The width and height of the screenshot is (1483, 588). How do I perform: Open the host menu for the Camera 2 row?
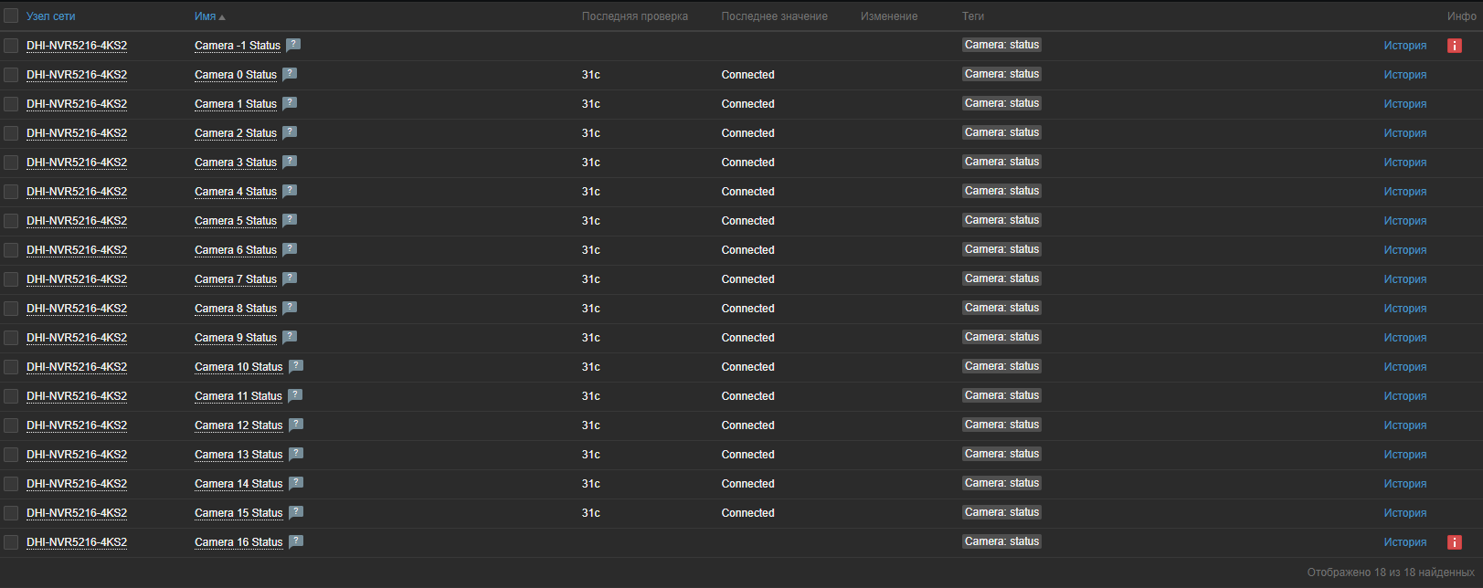tap(77, 133)
